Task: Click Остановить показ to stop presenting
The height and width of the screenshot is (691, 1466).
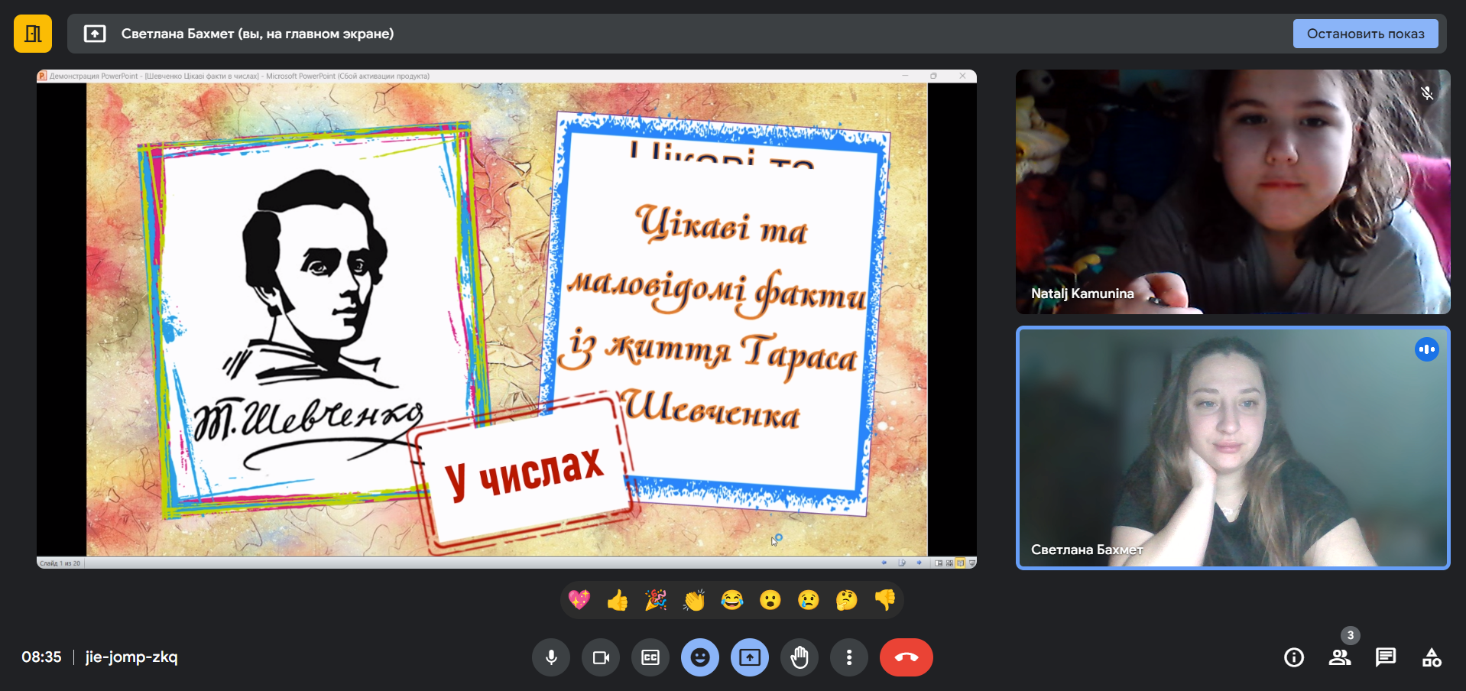Action: [1365, 34]
